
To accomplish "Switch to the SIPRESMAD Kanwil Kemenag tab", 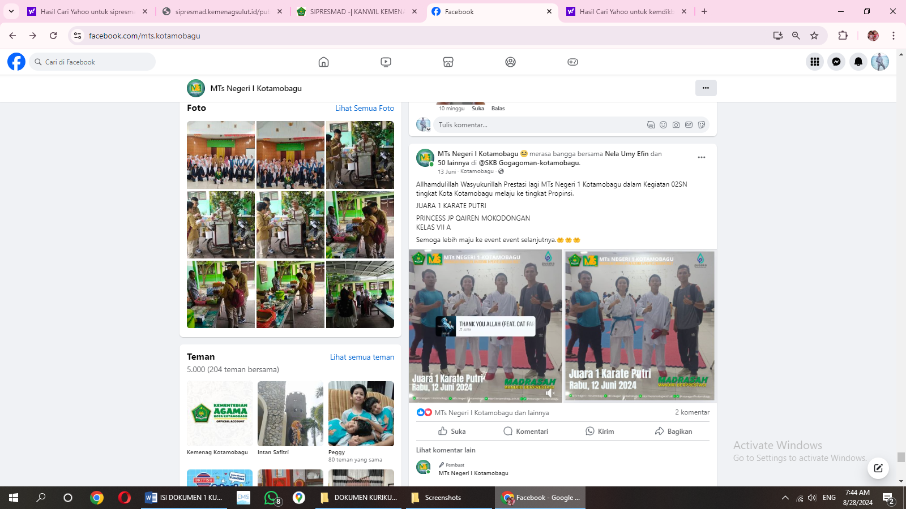I will pos(357,11).
